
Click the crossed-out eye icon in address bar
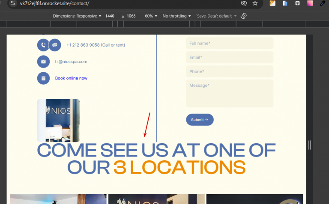pos(244,3)
